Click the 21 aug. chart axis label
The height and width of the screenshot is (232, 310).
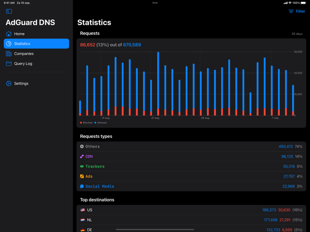point(155,118)
